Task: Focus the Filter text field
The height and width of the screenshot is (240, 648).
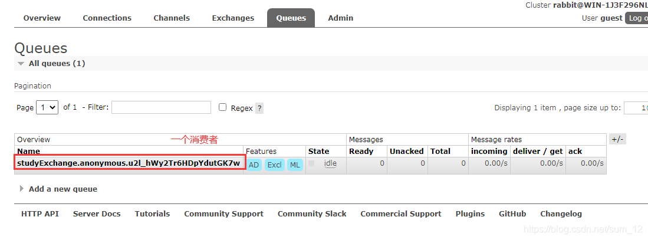Action: pos(161,107)
